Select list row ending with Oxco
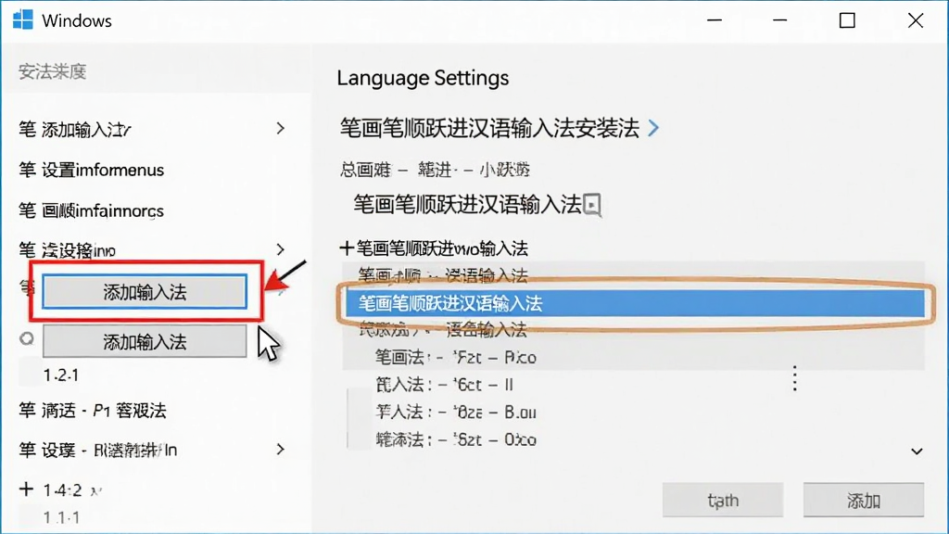949x534 pixels. tap(456, 439)
